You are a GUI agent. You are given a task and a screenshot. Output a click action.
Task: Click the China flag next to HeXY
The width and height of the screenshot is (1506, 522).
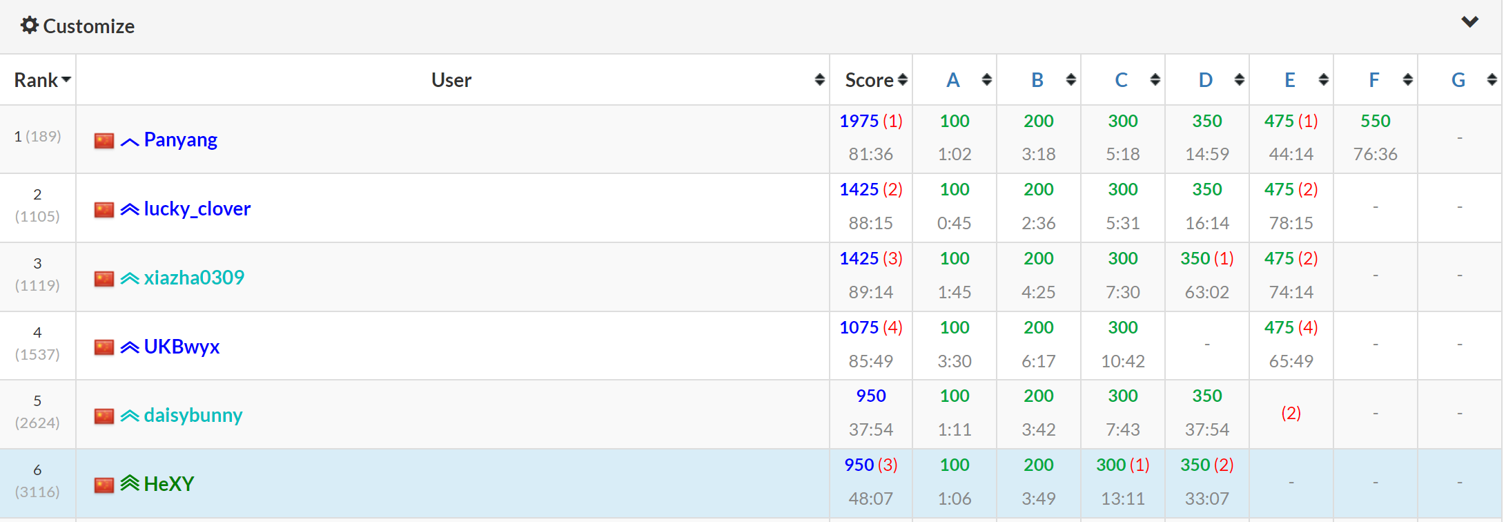click(x=104, y=485)
